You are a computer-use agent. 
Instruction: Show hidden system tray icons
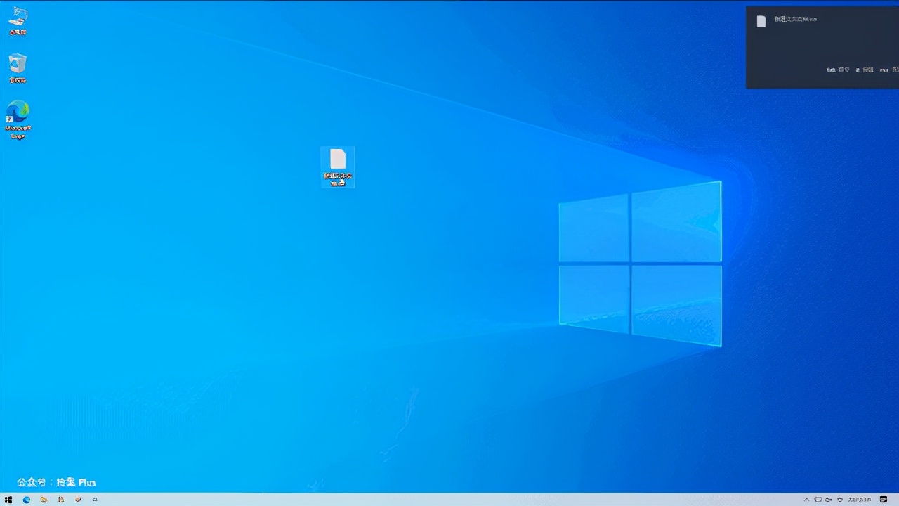pos(807,500)
